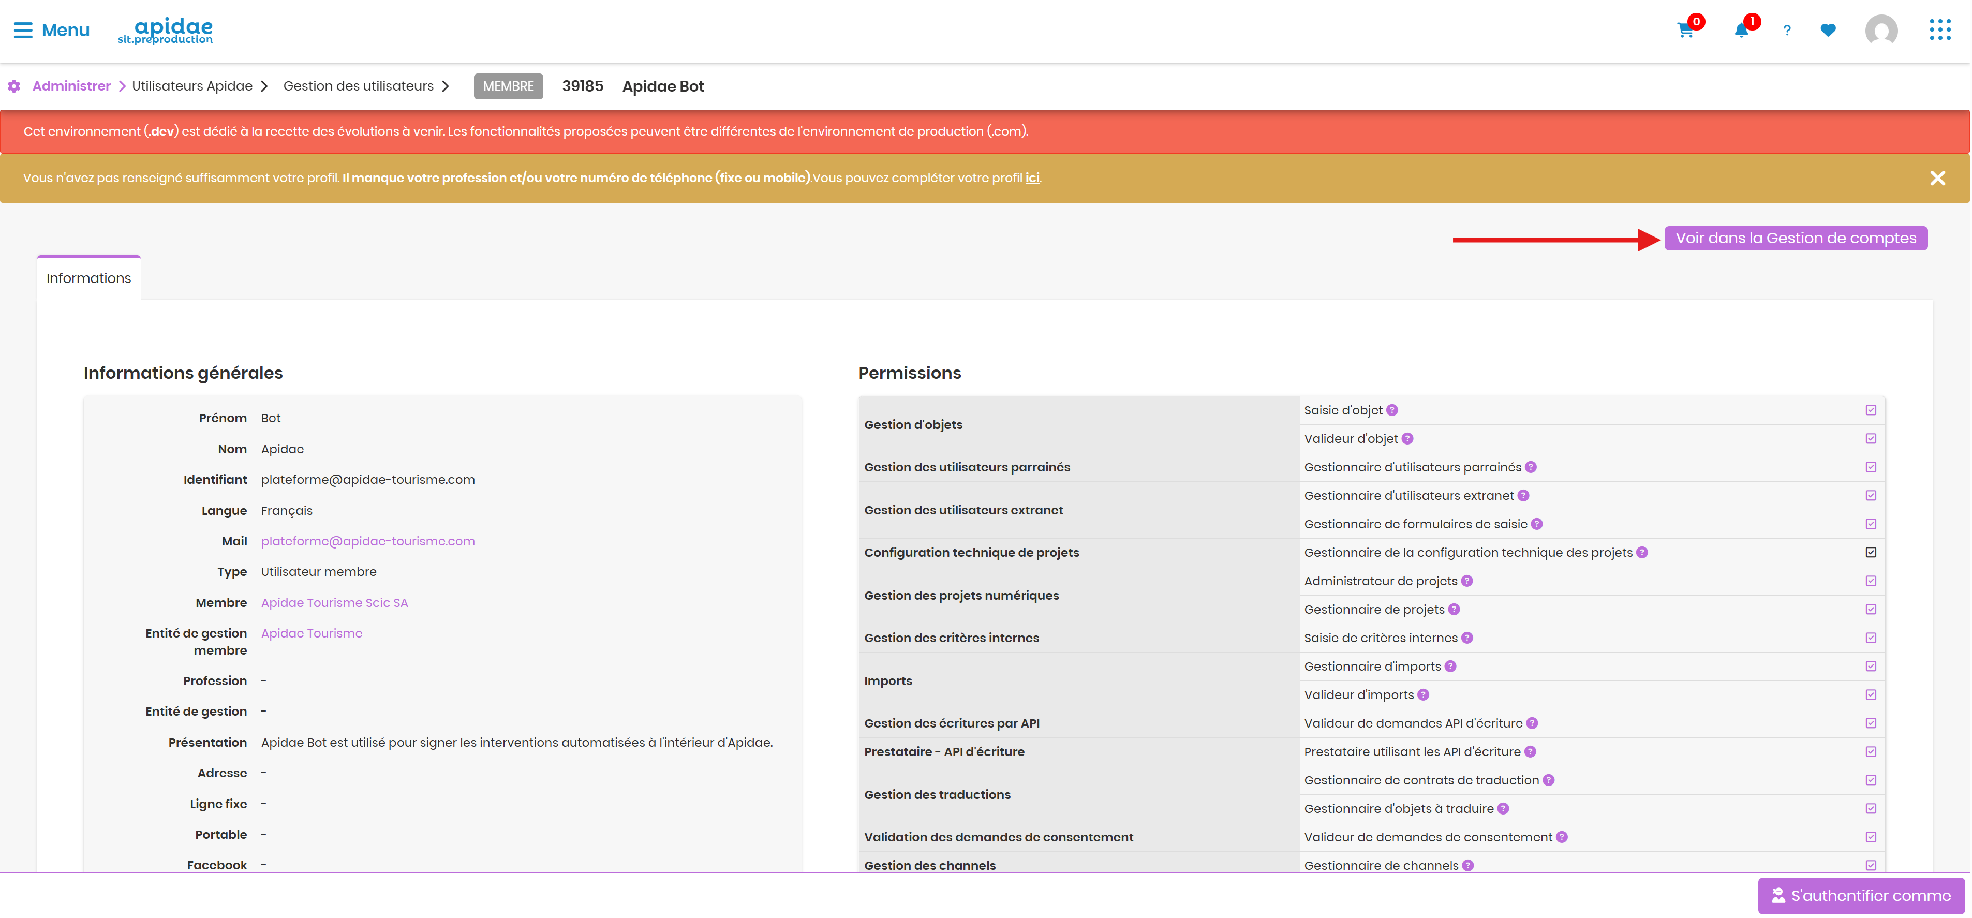Click the MEMBRE badge
This screenshot has height=918, width=1972.
pyautogui.click(x=508, y=86)
